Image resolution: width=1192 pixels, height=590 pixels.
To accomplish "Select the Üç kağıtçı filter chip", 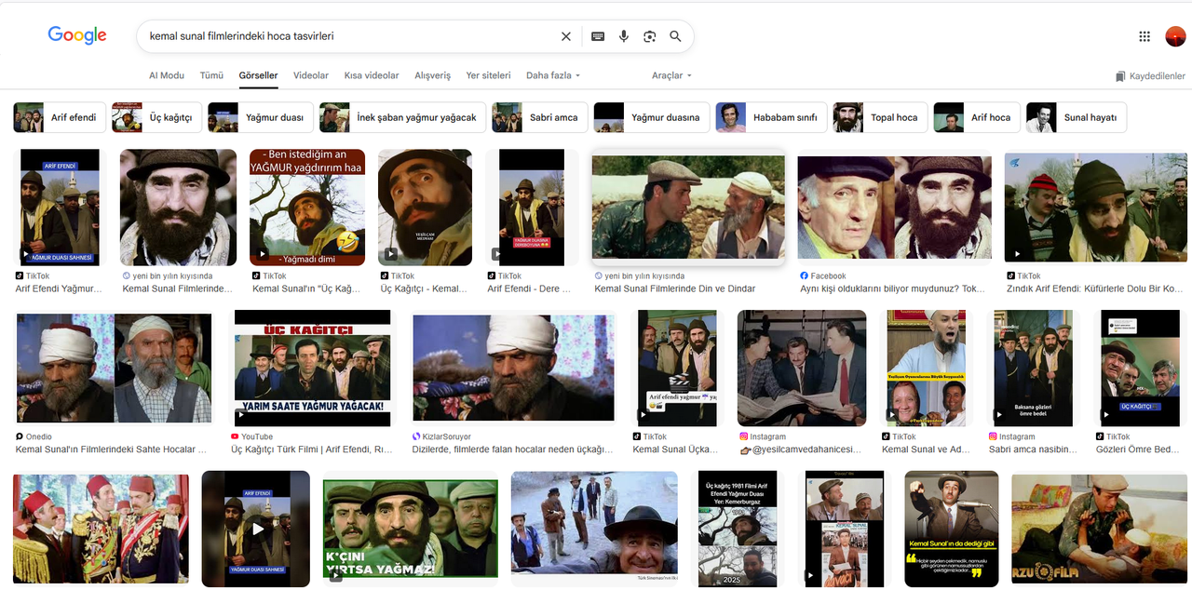I will [x=156, y=118].
